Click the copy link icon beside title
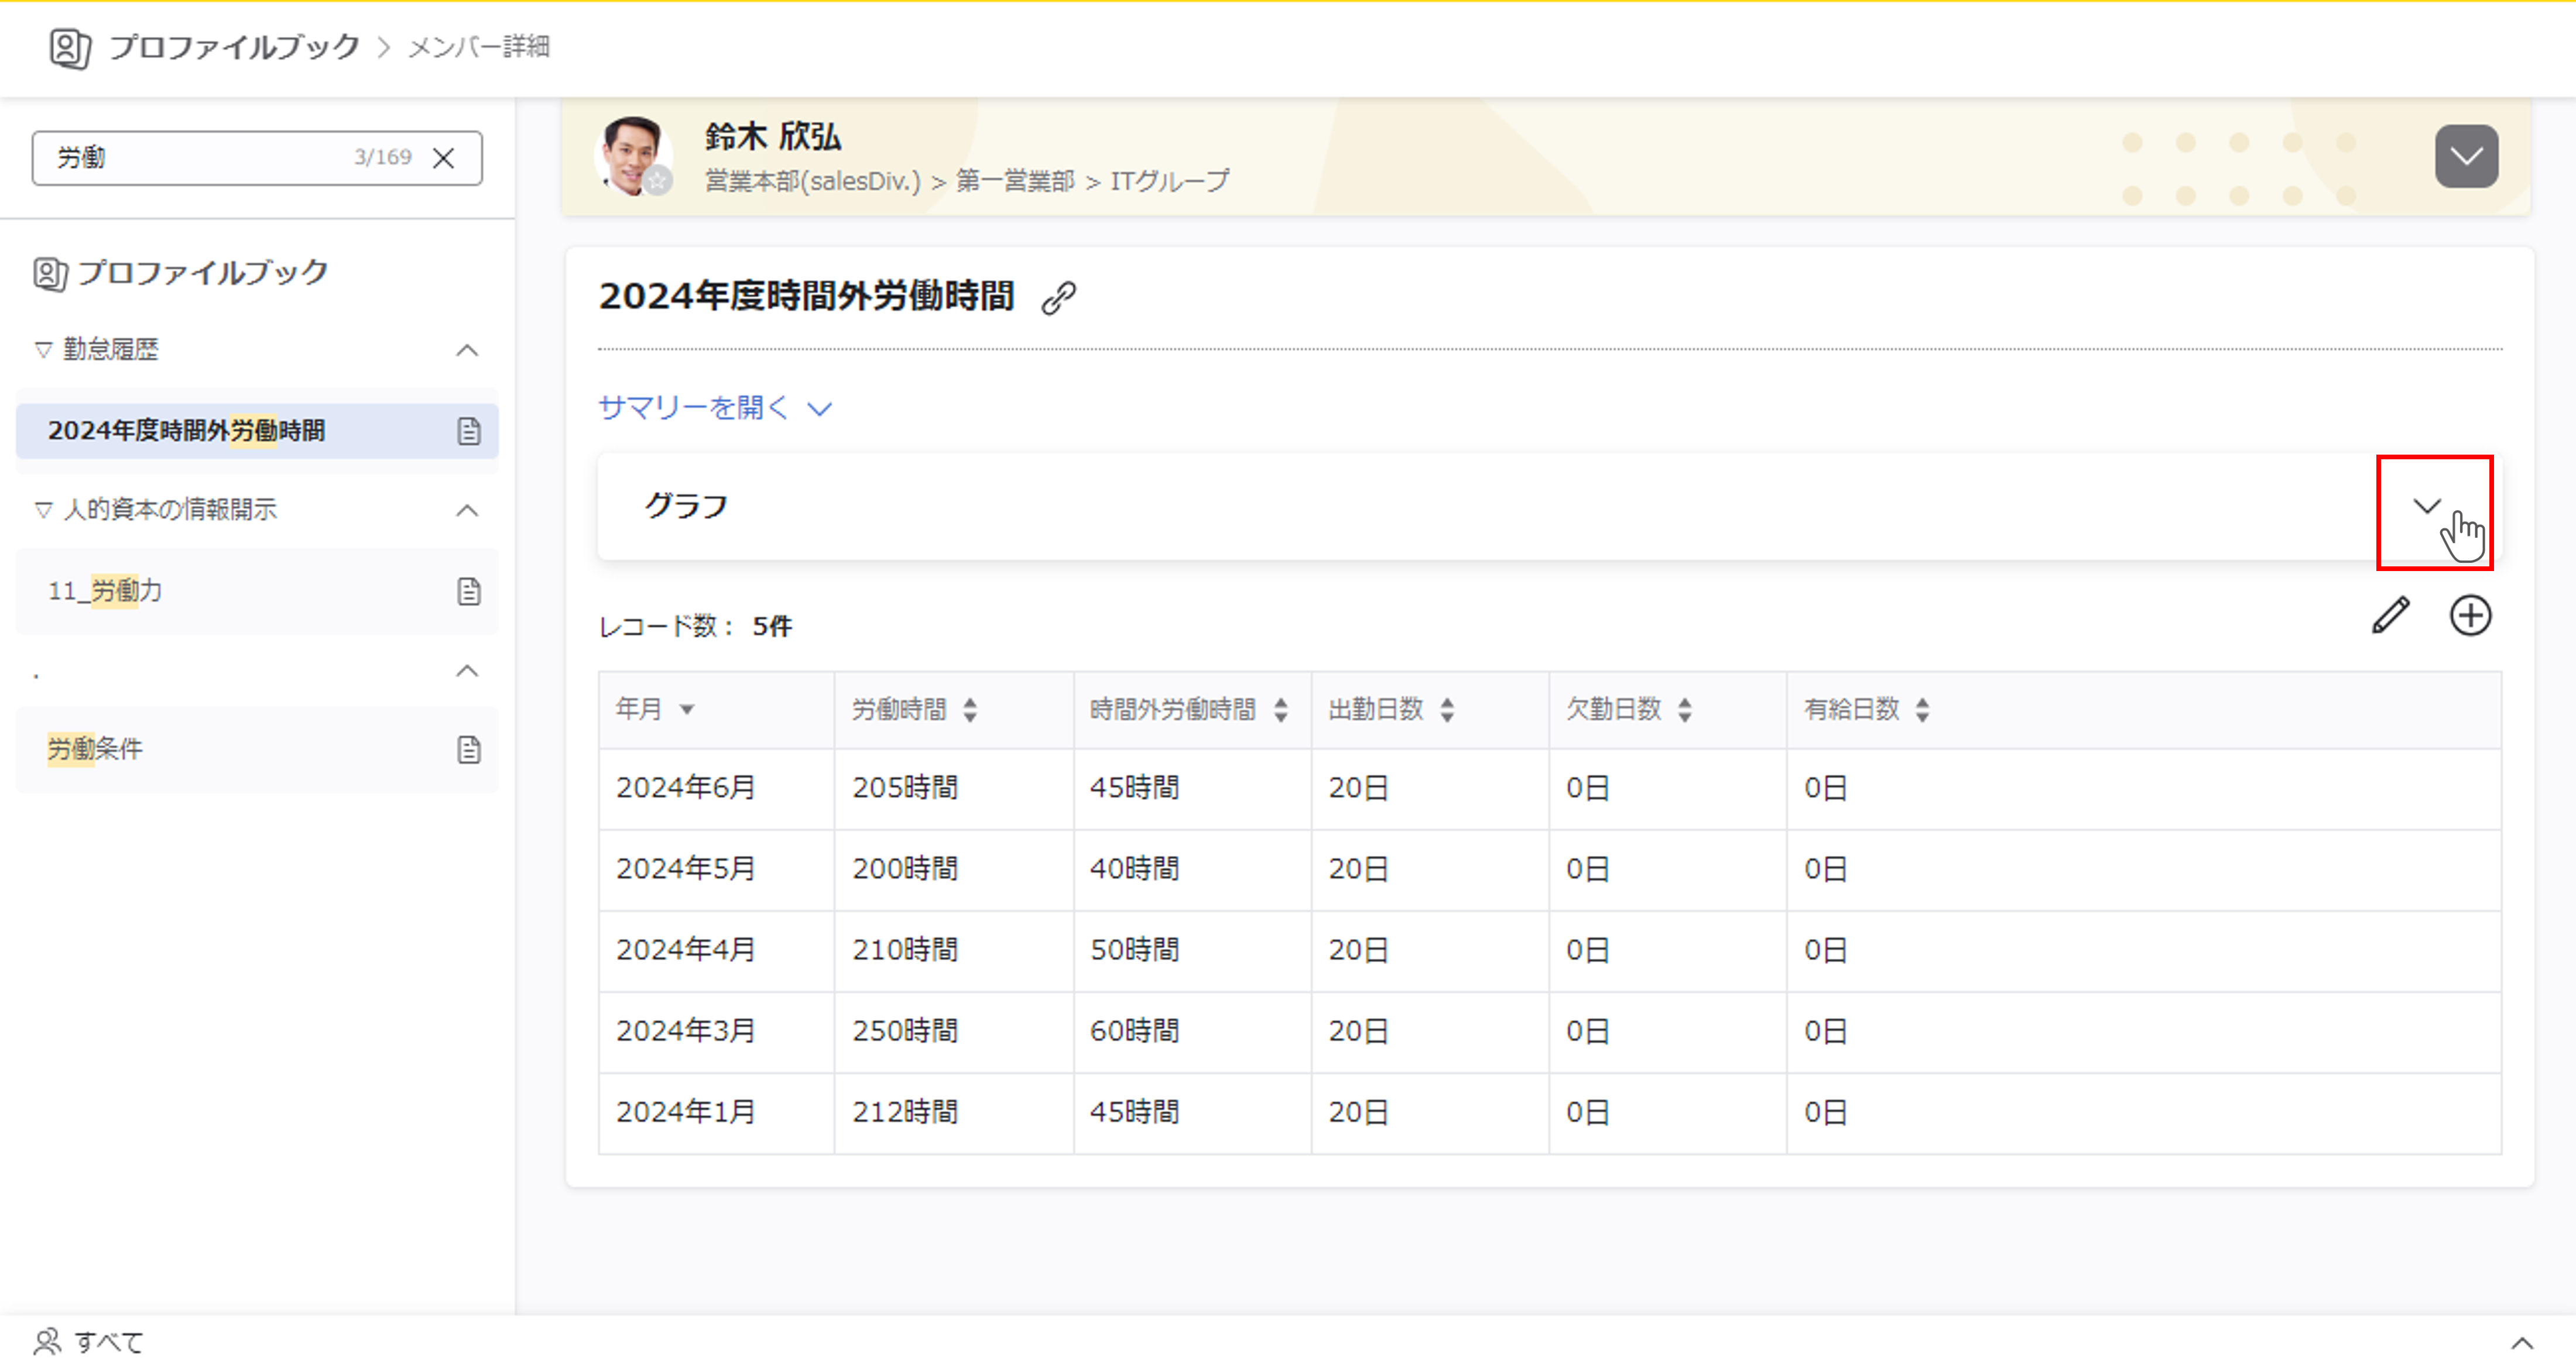This screenshot has height=1365, width=2576. [1058, 298]
